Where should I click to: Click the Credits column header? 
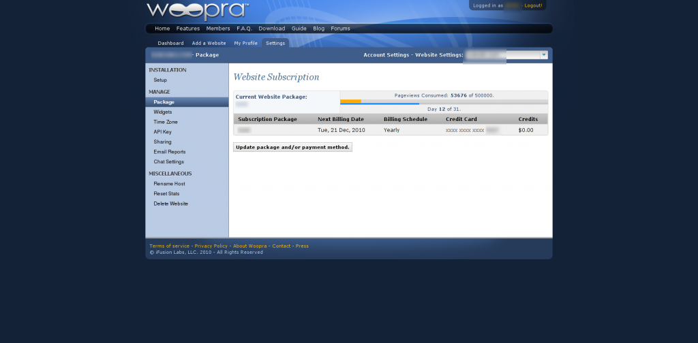point(528,119)
